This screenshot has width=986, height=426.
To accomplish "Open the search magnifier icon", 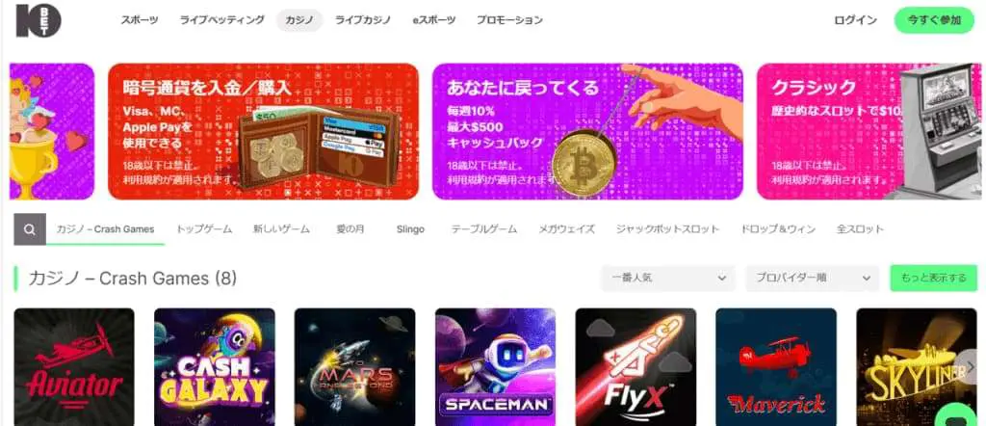I will point(30,229).
